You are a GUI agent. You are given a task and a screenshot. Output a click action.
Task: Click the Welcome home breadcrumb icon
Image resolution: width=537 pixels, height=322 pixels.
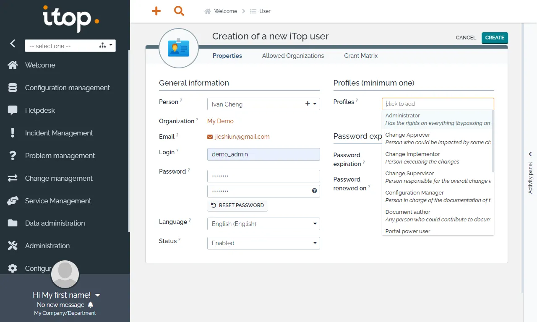[207, 11]
